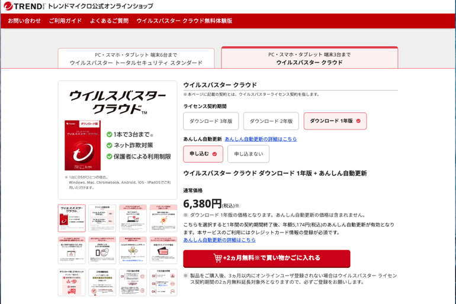Select the yellow shield virus-protection thumbnail
This screenshot has height=304, width=456.
pyautogui.click(x=163, y=218)
